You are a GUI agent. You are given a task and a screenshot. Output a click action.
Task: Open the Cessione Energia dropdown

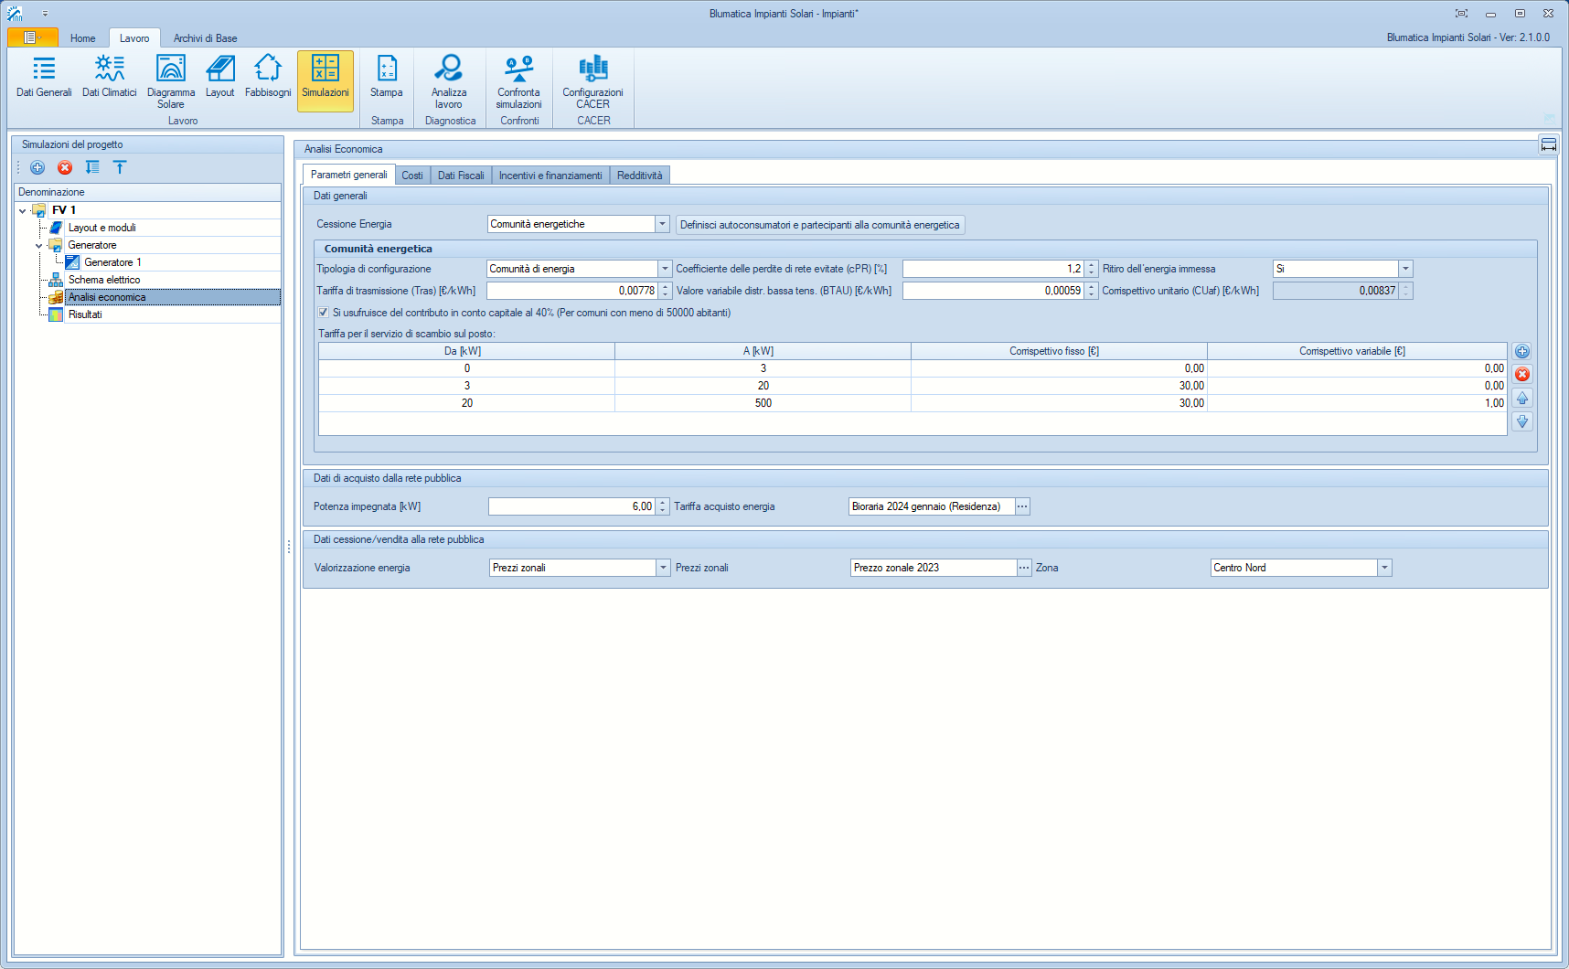pyautogui.click(x=662, y=224)
